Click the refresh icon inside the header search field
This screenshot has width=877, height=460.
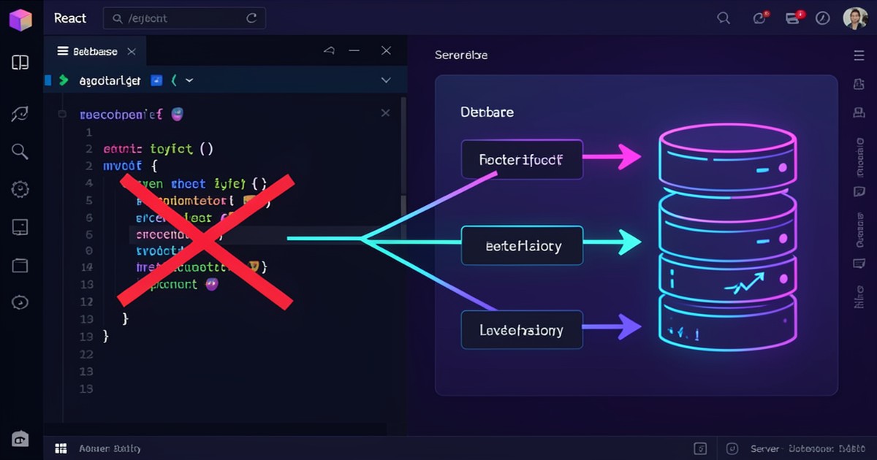coord(252,19)
